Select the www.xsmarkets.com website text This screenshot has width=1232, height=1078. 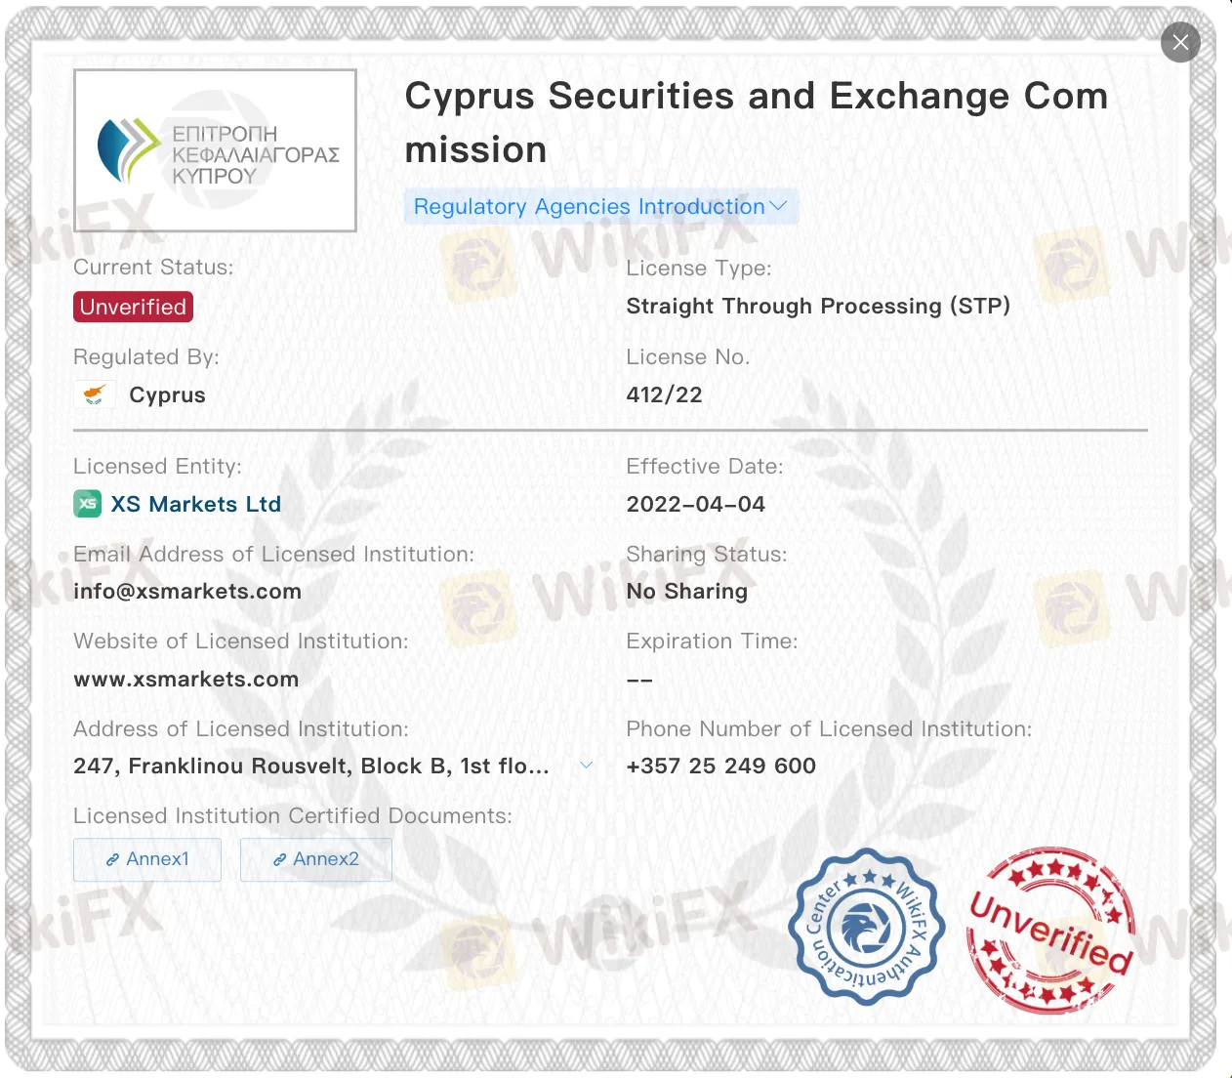(186, 680)
